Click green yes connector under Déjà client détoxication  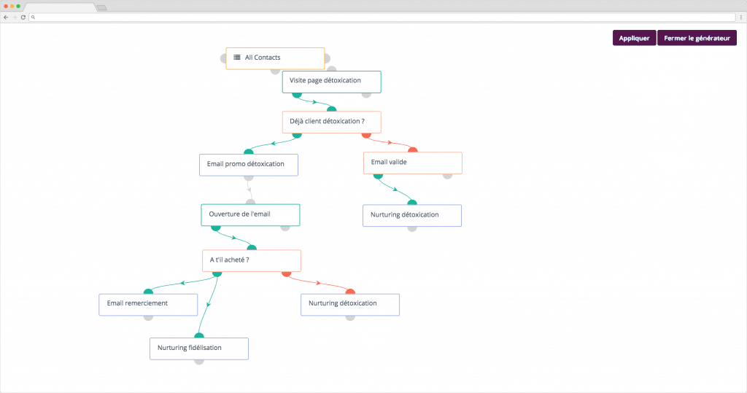coord(297,136)
